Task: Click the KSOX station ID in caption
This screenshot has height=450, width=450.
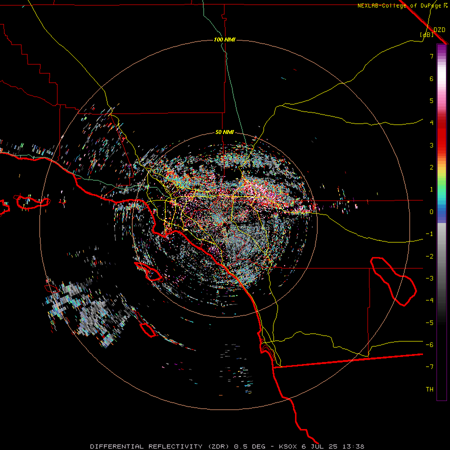Action: point(288,446)
